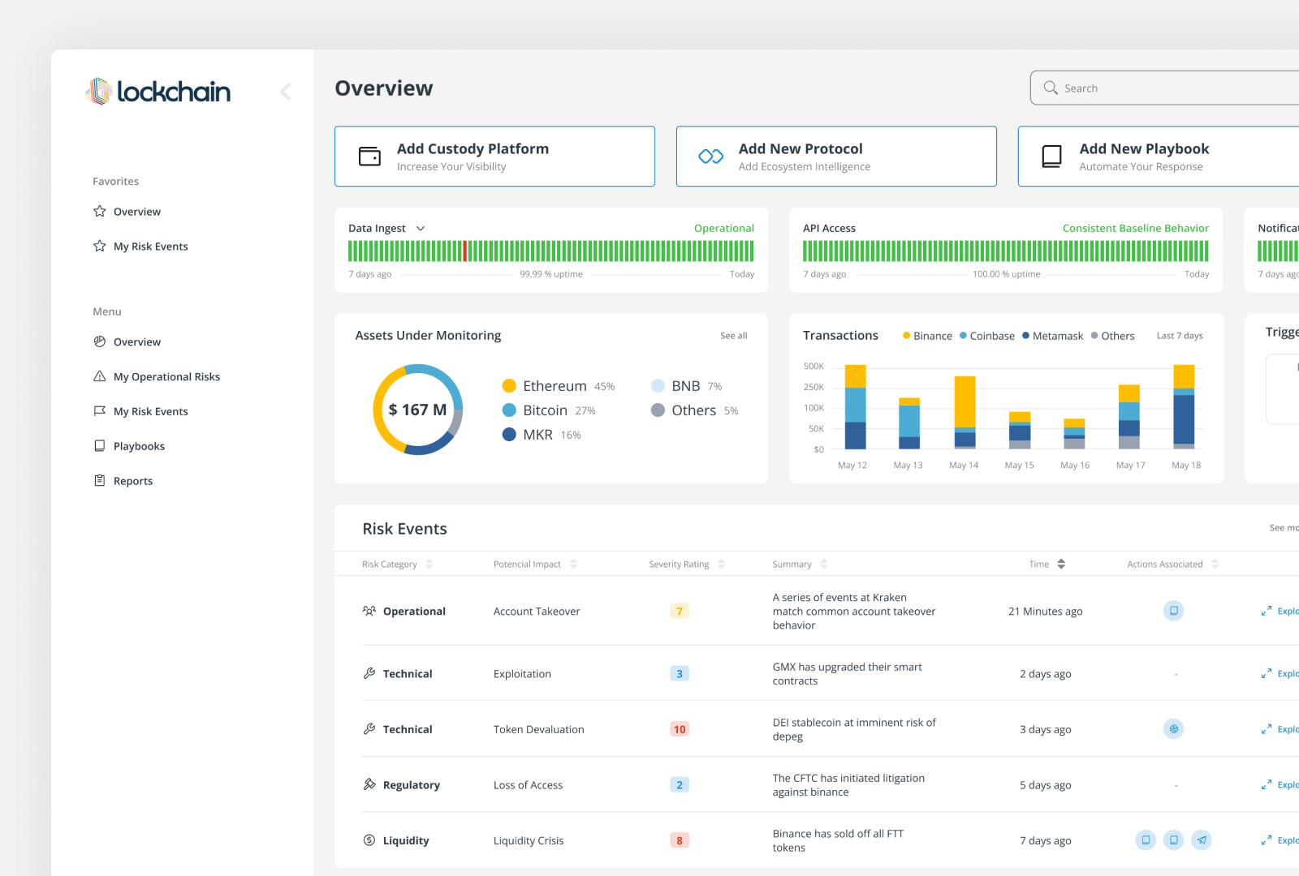Select the My Operational Risks warning icon

coord(99,376)
